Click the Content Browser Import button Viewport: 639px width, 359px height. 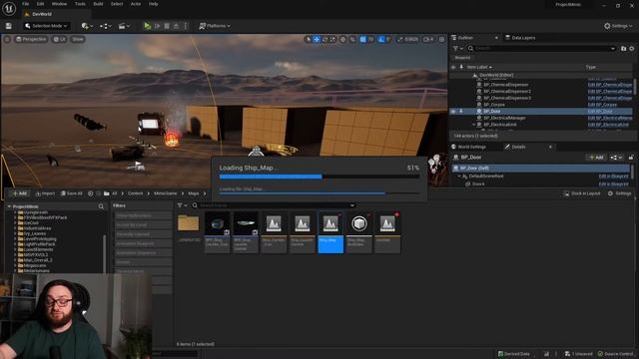45,193
